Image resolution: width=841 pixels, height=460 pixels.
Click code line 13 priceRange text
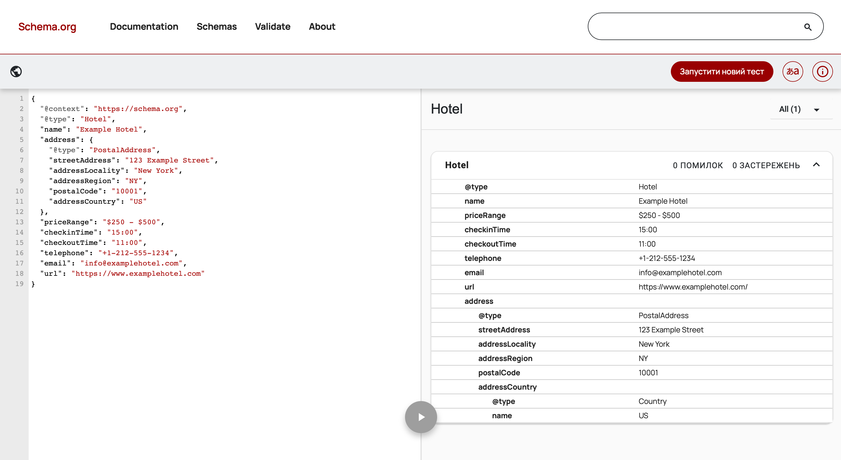click(x=101, y=222)
